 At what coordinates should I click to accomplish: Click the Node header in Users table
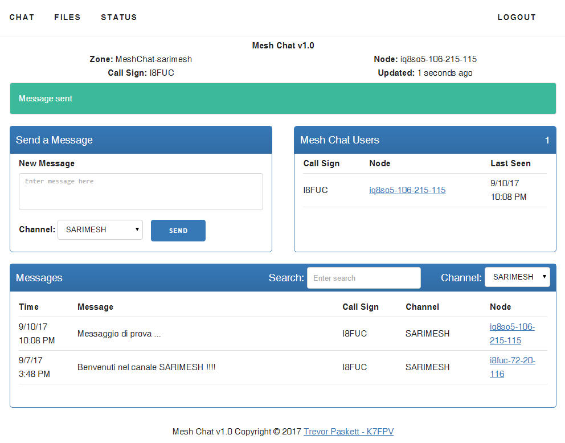tap(379, 163)
